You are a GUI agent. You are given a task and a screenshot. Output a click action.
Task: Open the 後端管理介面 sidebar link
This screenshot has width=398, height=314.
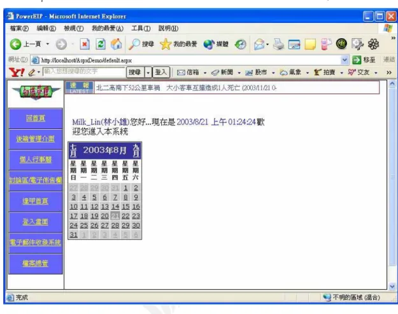(36, 139)
